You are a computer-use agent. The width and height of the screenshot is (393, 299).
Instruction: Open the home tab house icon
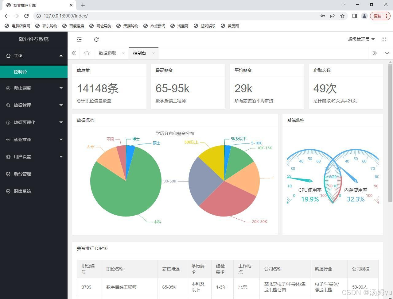point(87,53)
